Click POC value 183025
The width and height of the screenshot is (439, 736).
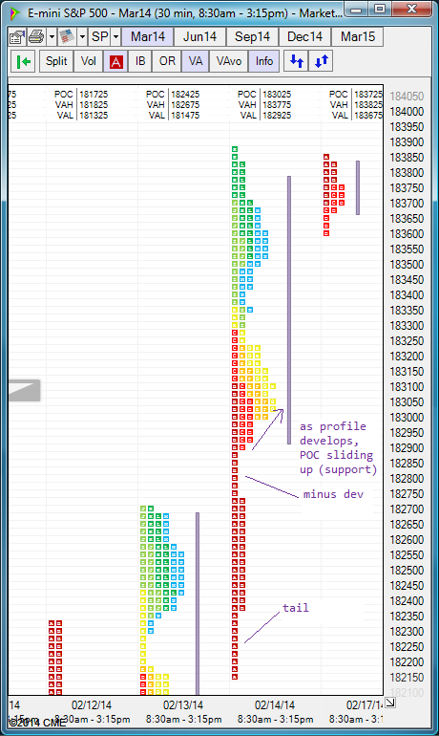[277, 95]
